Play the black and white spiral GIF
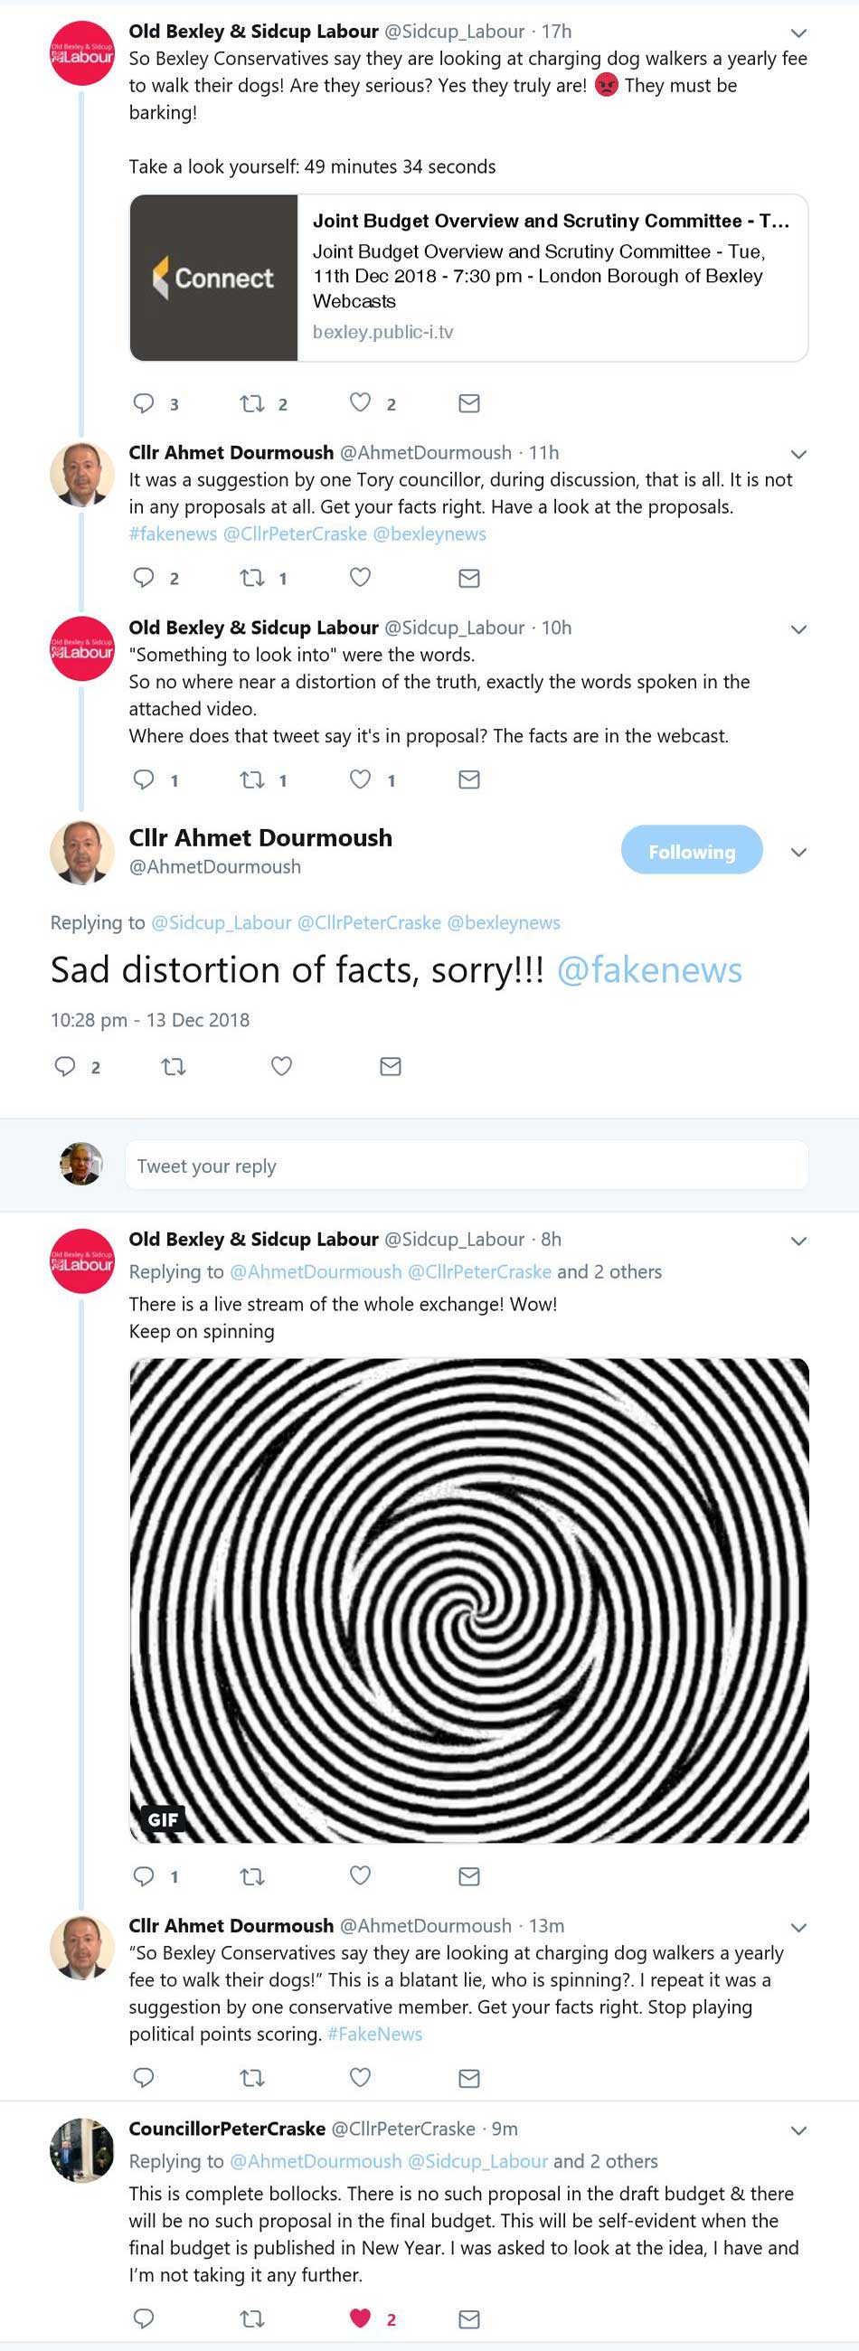Image resolution: width=859 pixels, height=2351 pixels. pos(468,1600)
